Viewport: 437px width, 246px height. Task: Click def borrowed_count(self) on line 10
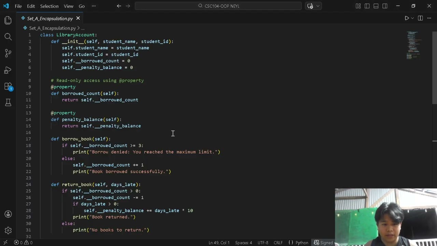pyautogui.click(x=85, y=93)
